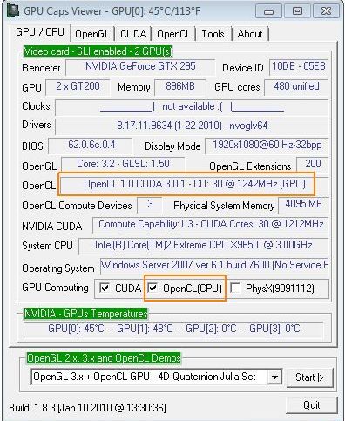The width and height of the screenshot is (345, 421).
Task: Click the Video card - SLI enabled header
Action: (98, 51)
